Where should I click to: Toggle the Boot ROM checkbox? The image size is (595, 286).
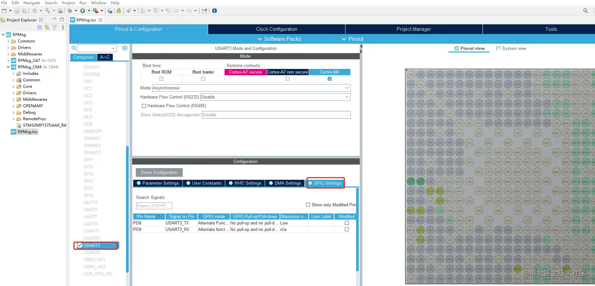click(161, 79)
